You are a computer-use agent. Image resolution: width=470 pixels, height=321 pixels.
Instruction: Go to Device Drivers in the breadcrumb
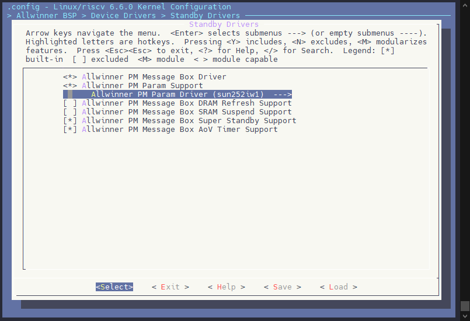click(x=123, y=16)
